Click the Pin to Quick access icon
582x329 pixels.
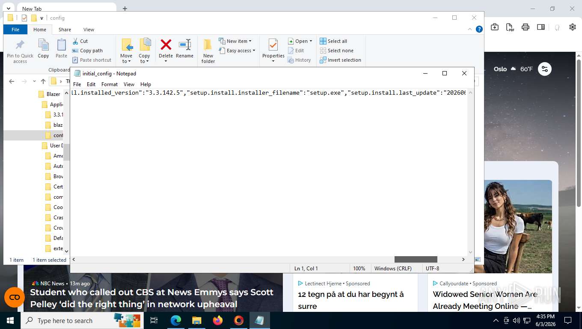tap(20, 51)
